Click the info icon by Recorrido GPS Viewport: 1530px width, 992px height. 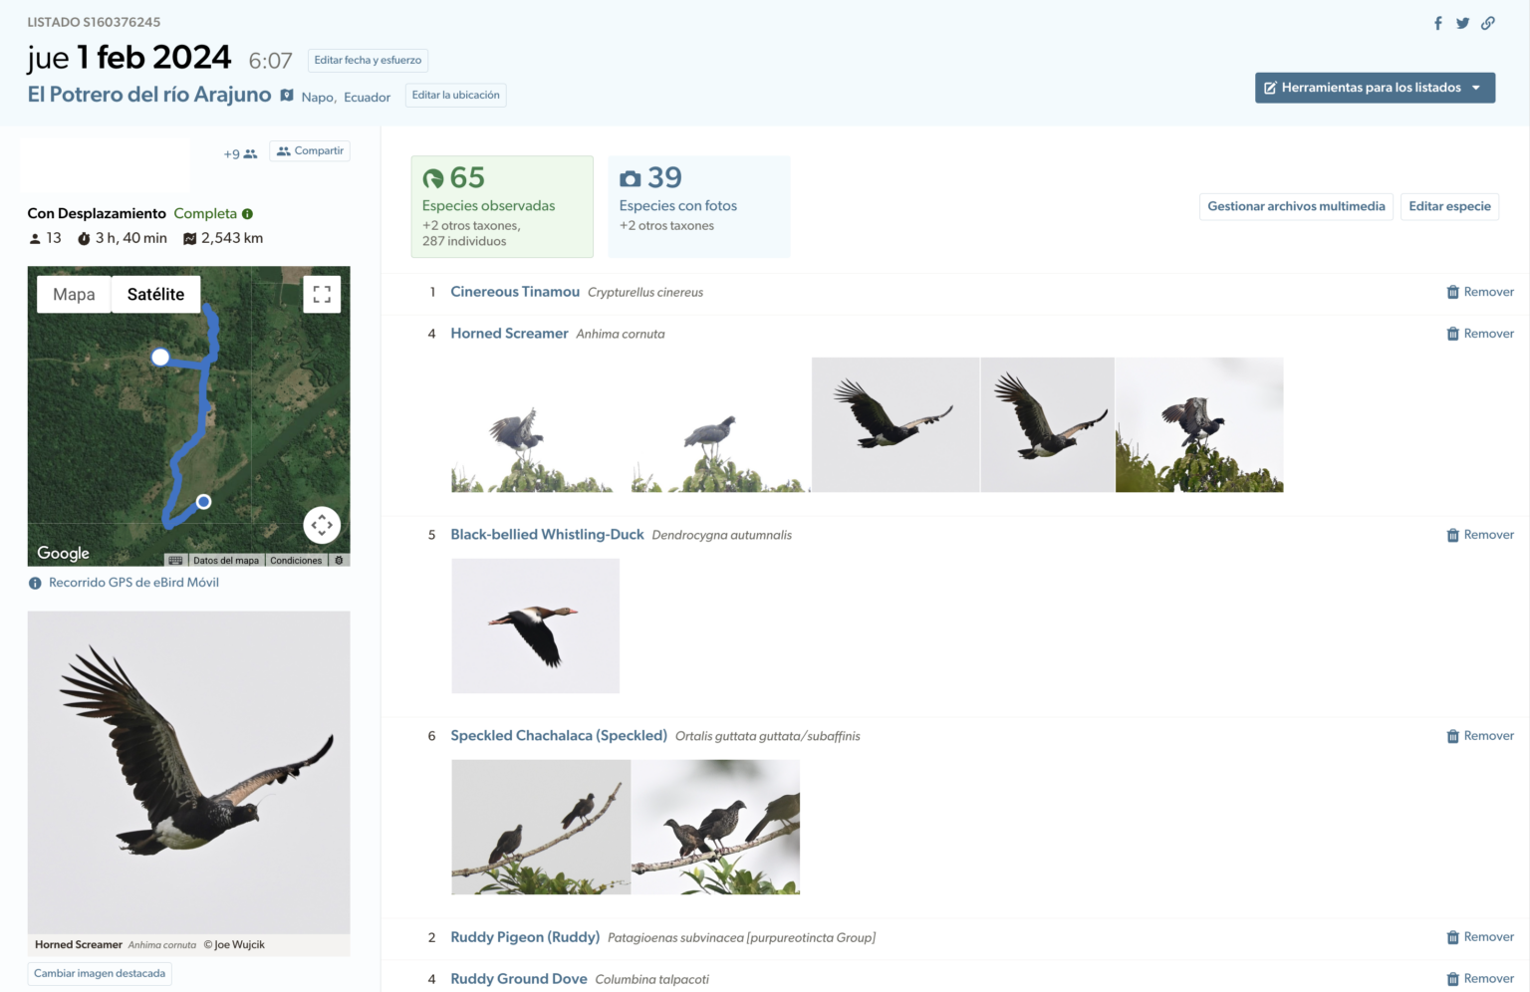[36, 582]
